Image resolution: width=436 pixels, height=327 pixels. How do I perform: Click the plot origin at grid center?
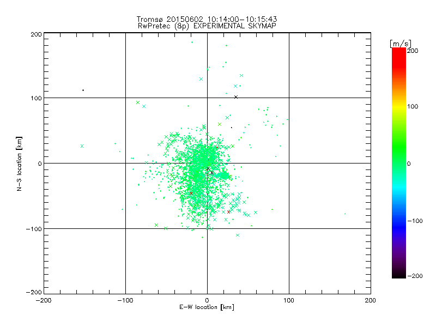(207, 163)
